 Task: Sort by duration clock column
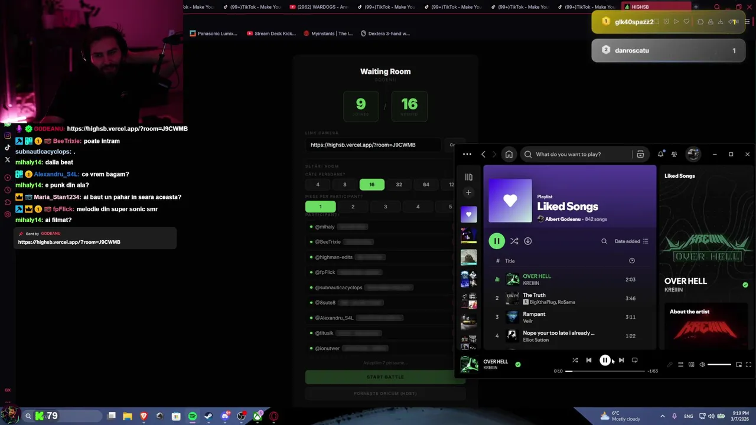click(x=631, y=261)
